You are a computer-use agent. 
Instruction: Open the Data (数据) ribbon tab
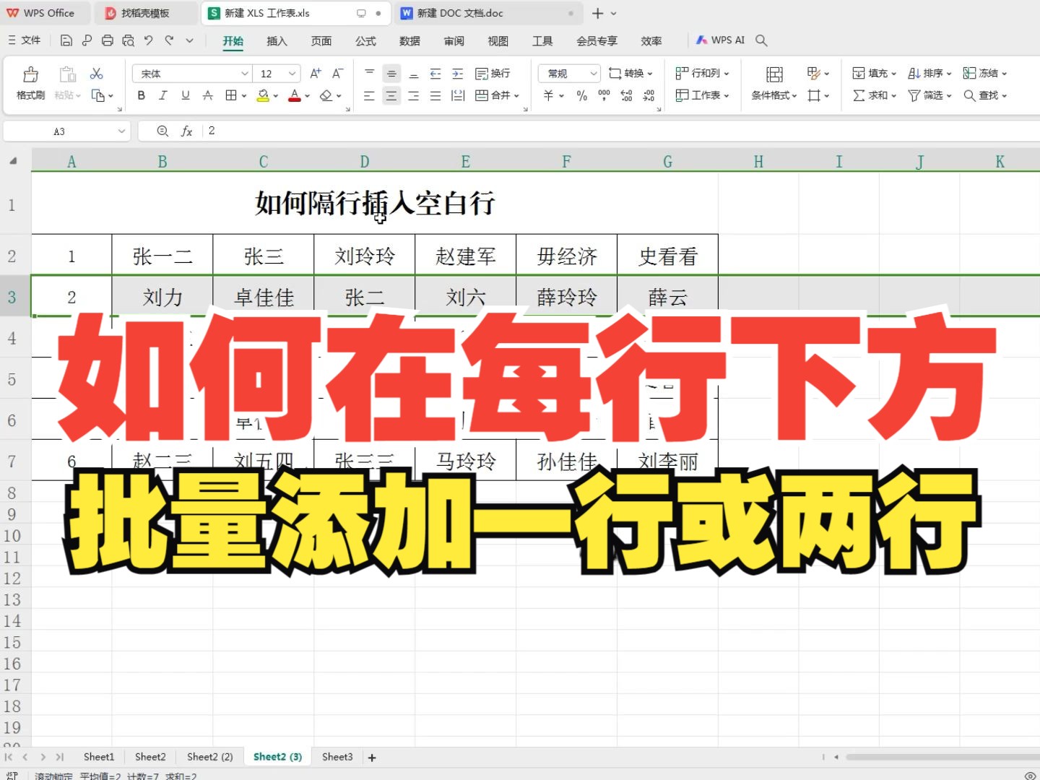409,41
